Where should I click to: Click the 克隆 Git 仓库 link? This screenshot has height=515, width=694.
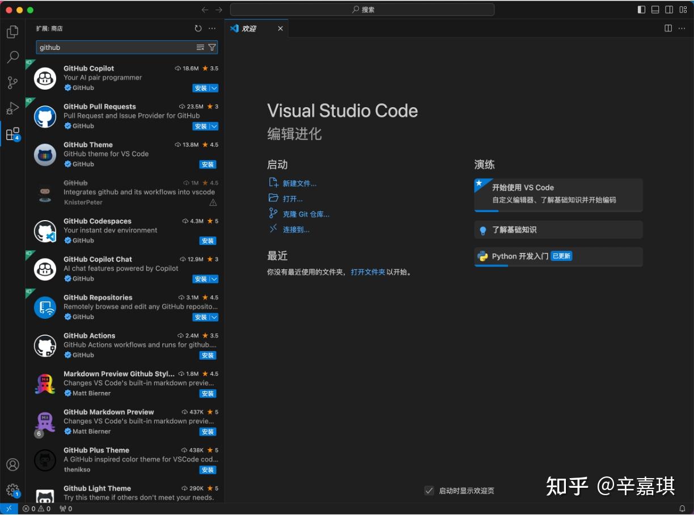(306, 214)
